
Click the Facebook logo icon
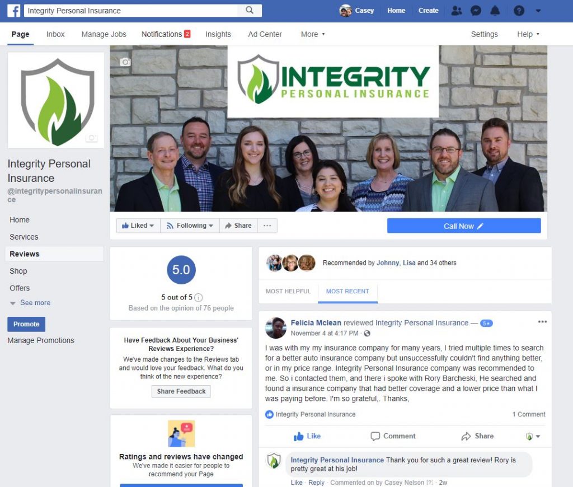coord(14,11)
